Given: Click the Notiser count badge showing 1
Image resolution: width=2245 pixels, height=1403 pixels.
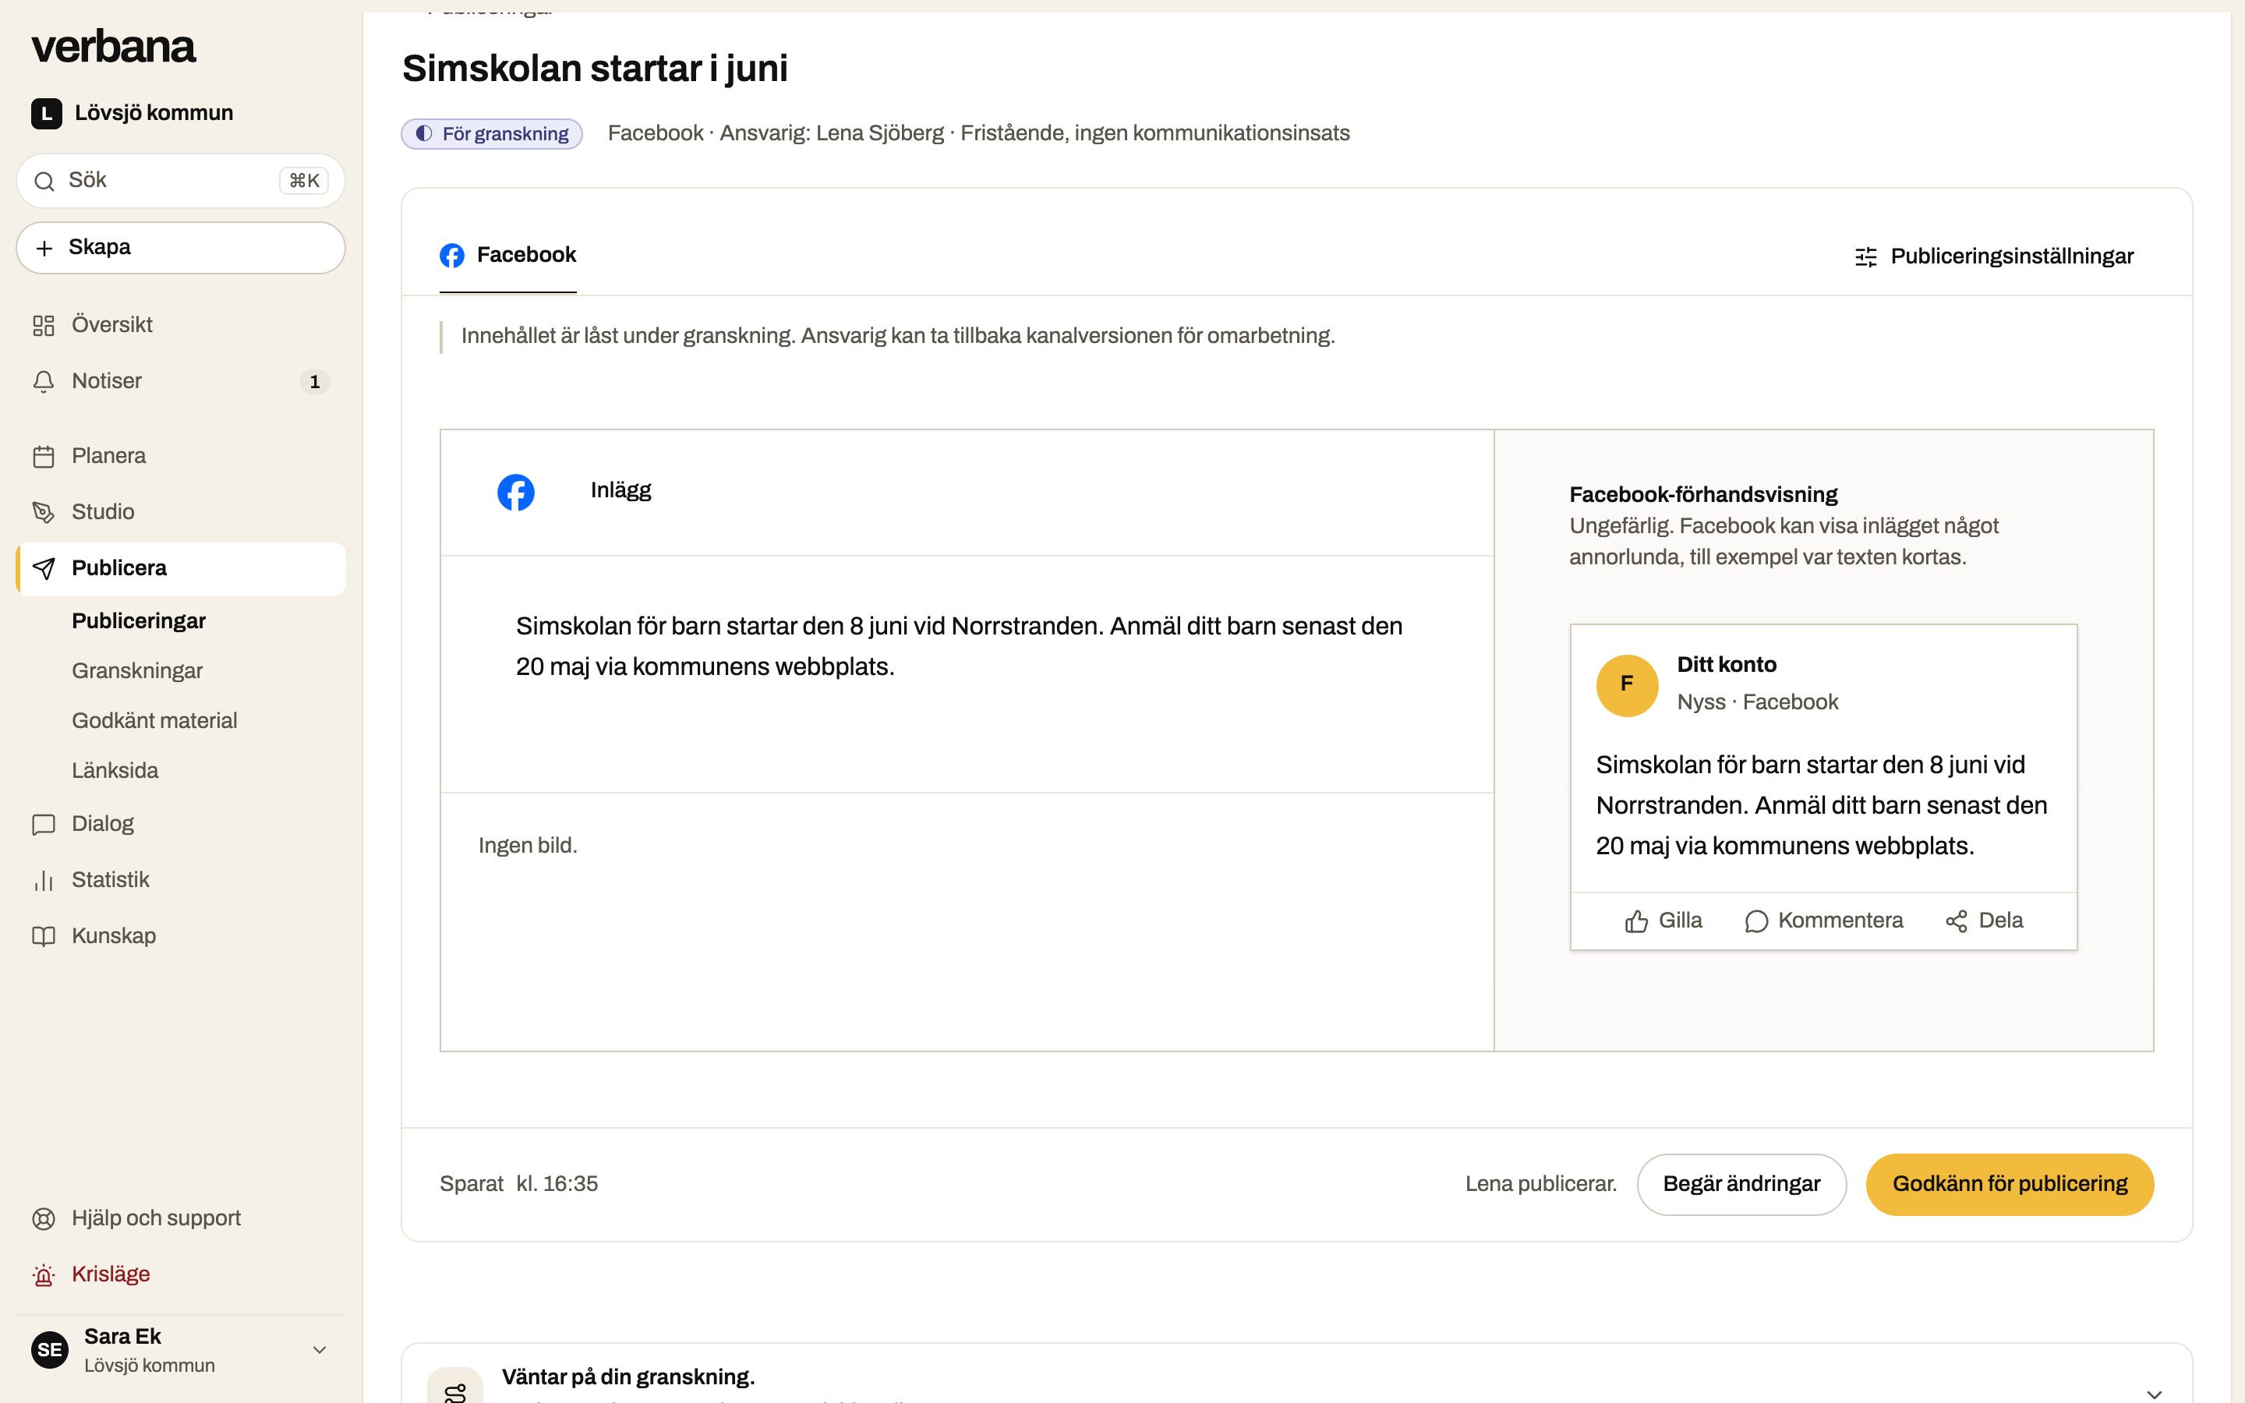Looking at the screenshot, I should click(x=314, y=382).
